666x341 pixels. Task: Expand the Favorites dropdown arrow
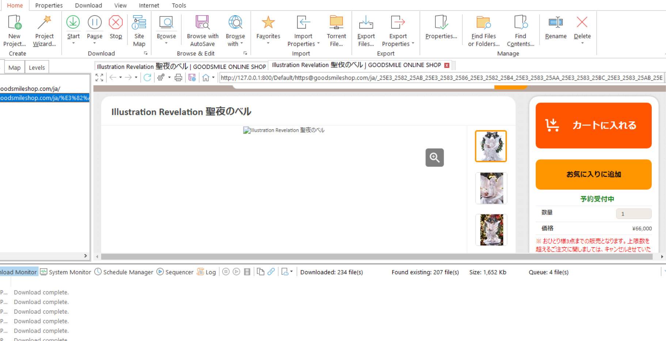[x=268, y=43]
